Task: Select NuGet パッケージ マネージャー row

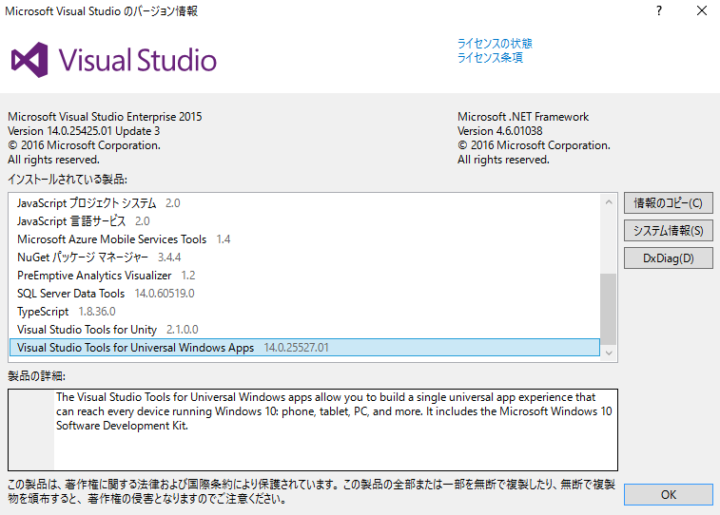Action: point(304,257)
